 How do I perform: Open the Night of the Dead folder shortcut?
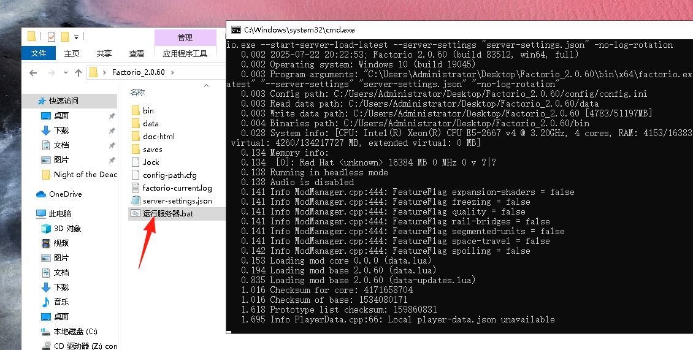coord(85,175)
